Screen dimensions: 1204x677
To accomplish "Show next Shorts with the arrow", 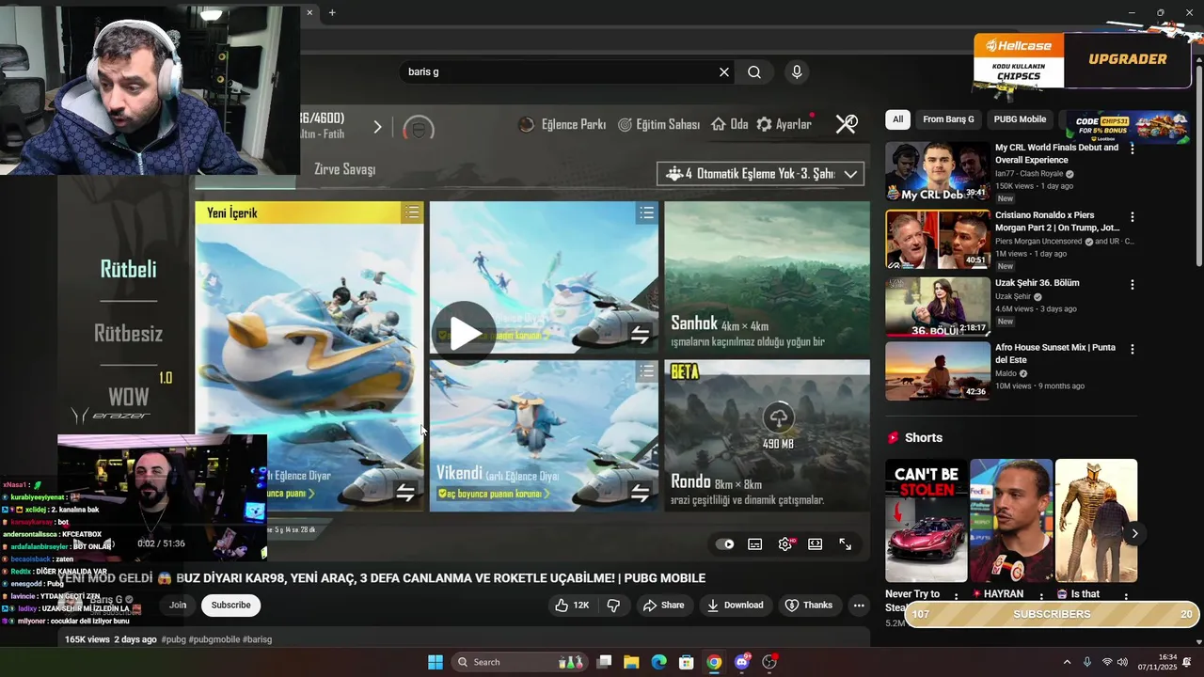I will [x=1134, y=533].
